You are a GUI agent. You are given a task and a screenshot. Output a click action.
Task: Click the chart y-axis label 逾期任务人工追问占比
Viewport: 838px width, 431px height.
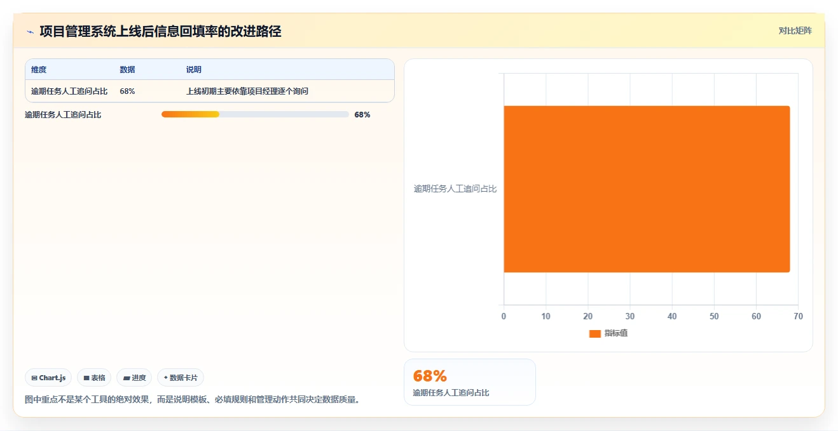[455, 189]
